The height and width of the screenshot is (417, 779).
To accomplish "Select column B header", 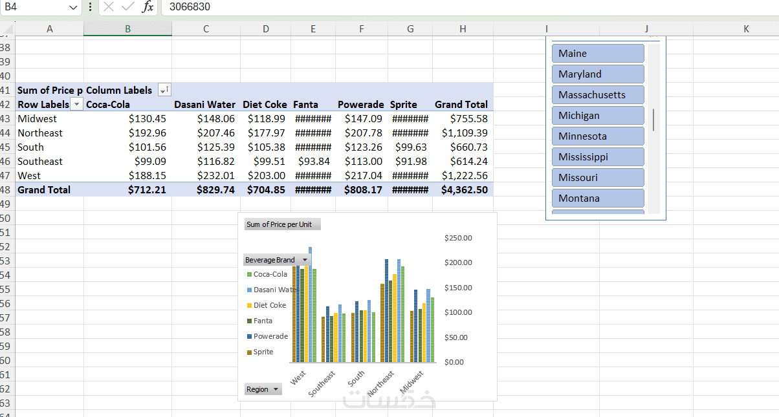I will pyautogui.click(x=127, y=29).
